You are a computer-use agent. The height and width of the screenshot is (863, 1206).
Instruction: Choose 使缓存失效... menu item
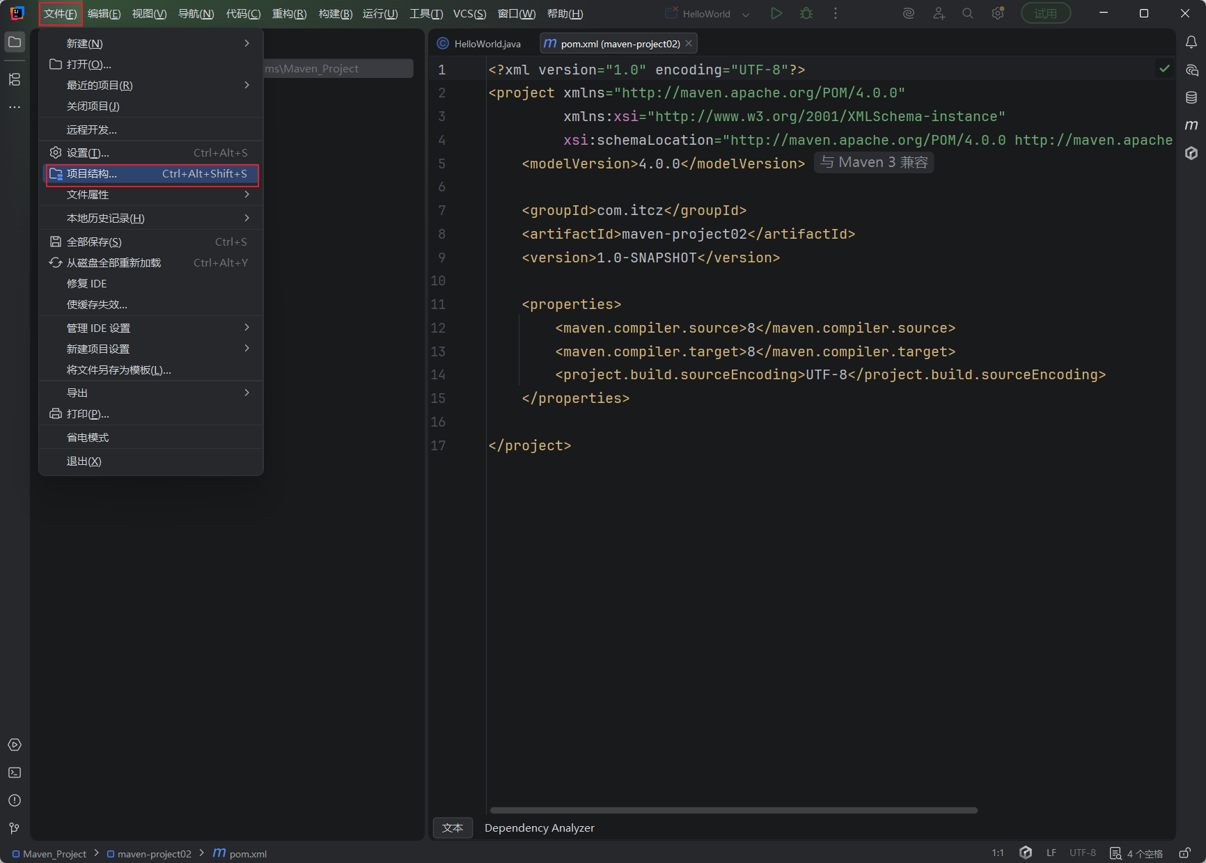click(x=150, y=305)
